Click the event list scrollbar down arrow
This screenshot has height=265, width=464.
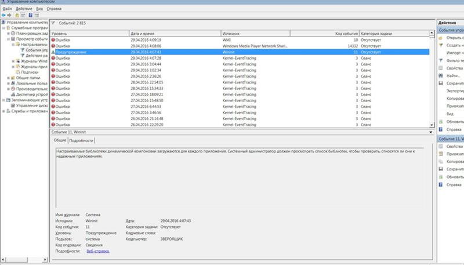(x=432, y=125)
